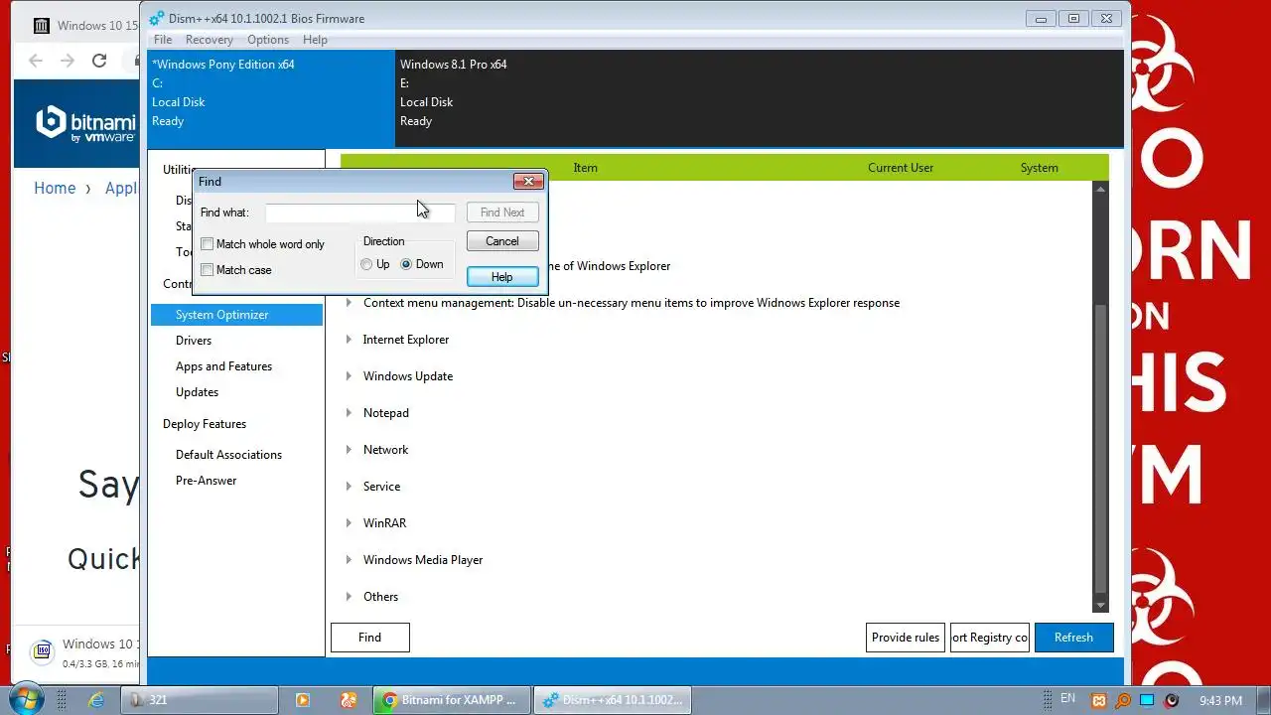Image resolution: width=1271 pixels, height=715 pixels.
Task: Click the orange XAMPP tray icon
Action: (x=1099, y=700)
